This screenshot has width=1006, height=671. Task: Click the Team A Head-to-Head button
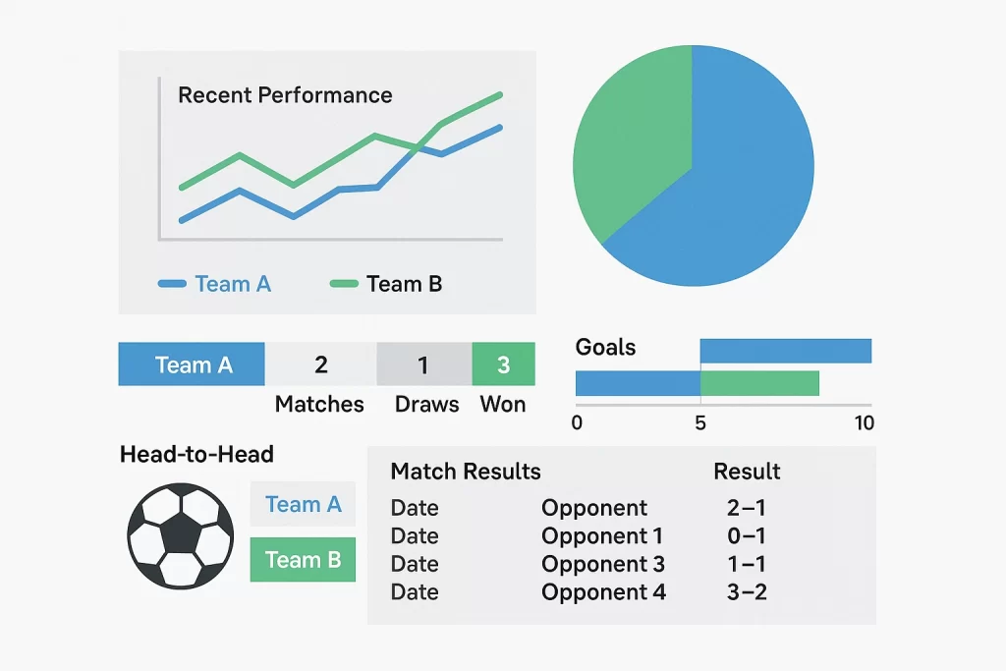[303, 505]
